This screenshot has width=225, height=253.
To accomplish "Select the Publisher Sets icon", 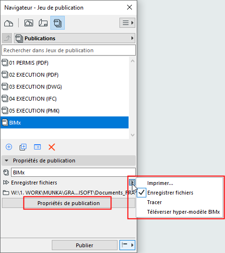I will pos(58,23).
